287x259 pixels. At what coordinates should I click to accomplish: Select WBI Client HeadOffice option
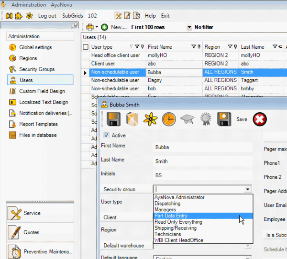(x=179, y=240)
